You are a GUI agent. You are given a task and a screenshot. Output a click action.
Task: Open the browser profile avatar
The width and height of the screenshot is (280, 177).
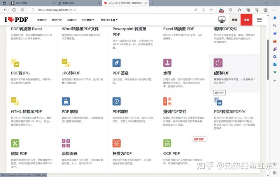(x=266, y=10)
